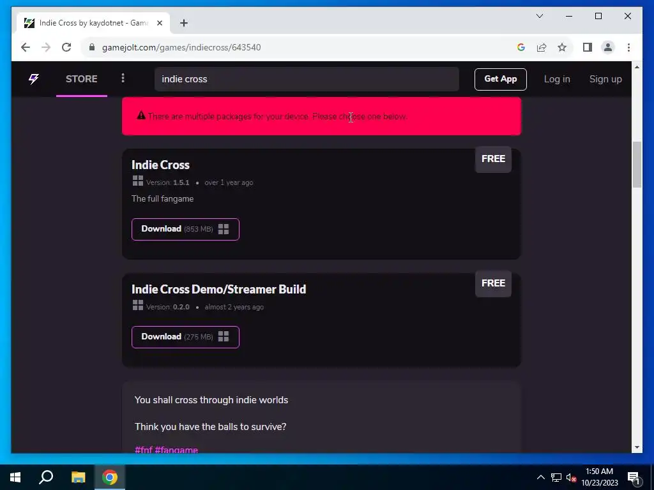The width and height of the screenshot is (654, 490).
Task: Open the Chrome profile avatar
Action: tap(608, 47)
